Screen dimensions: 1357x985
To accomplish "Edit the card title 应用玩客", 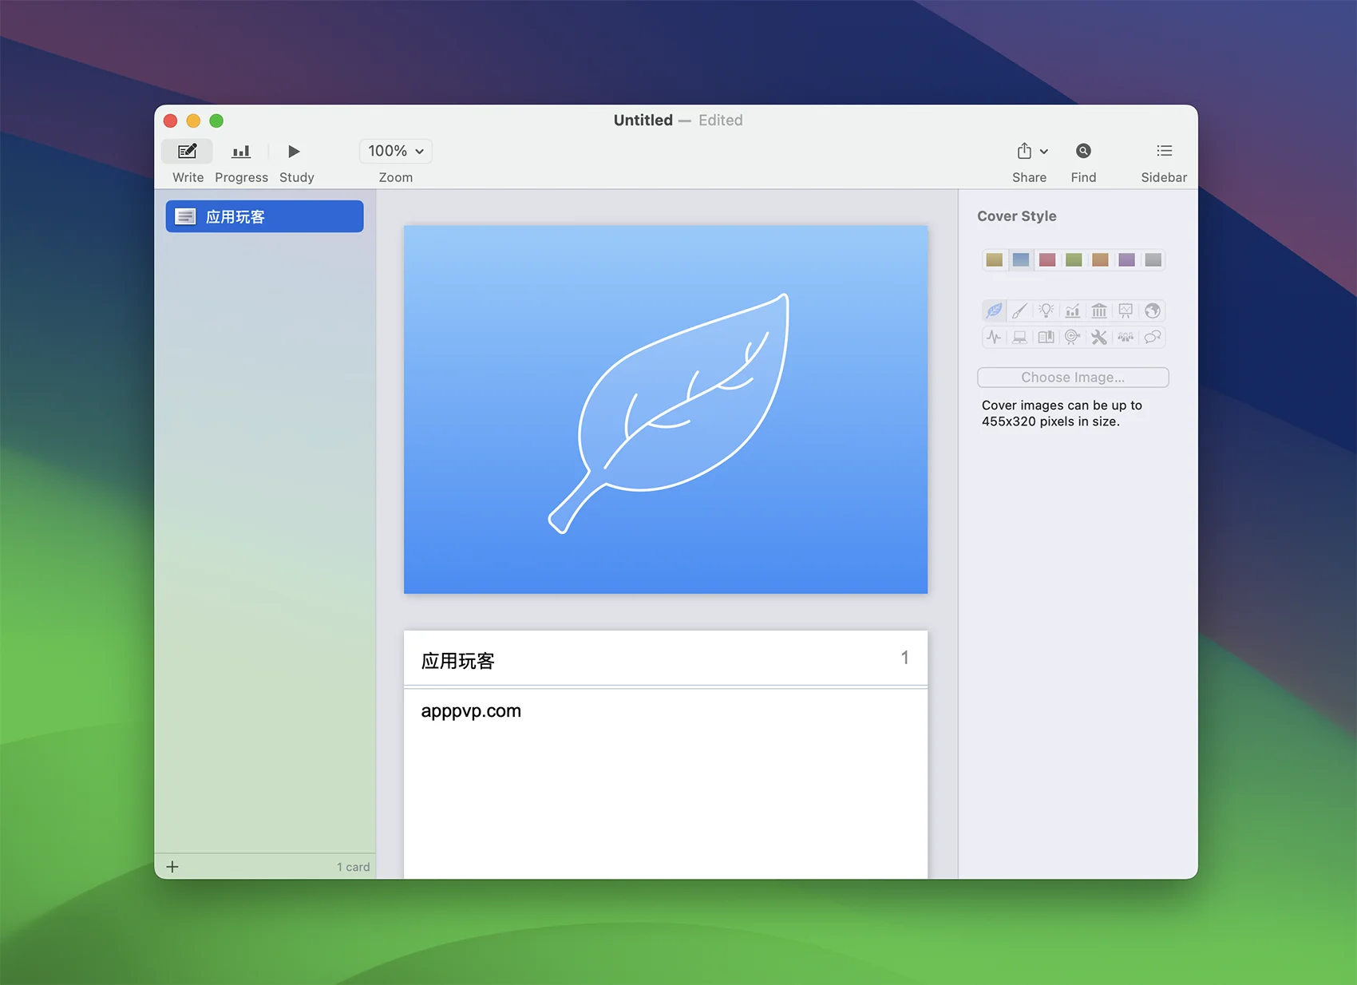I will click(x=457, y=661).
